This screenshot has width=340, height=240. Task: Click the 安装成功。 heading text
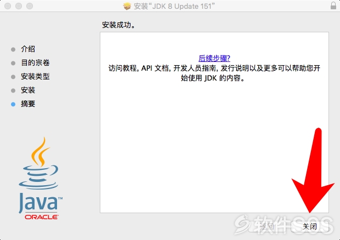[x=119, y=25]
